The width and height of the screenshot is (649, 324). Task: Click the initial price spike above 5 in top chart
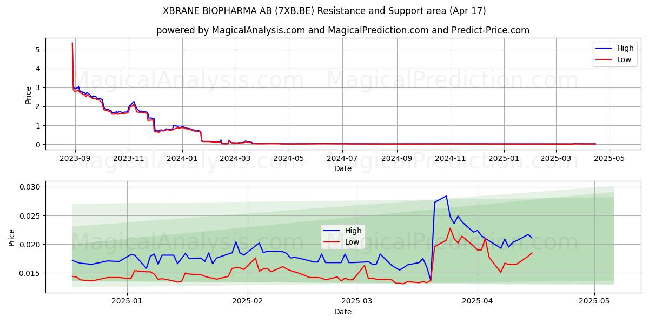tap(72, 43)
